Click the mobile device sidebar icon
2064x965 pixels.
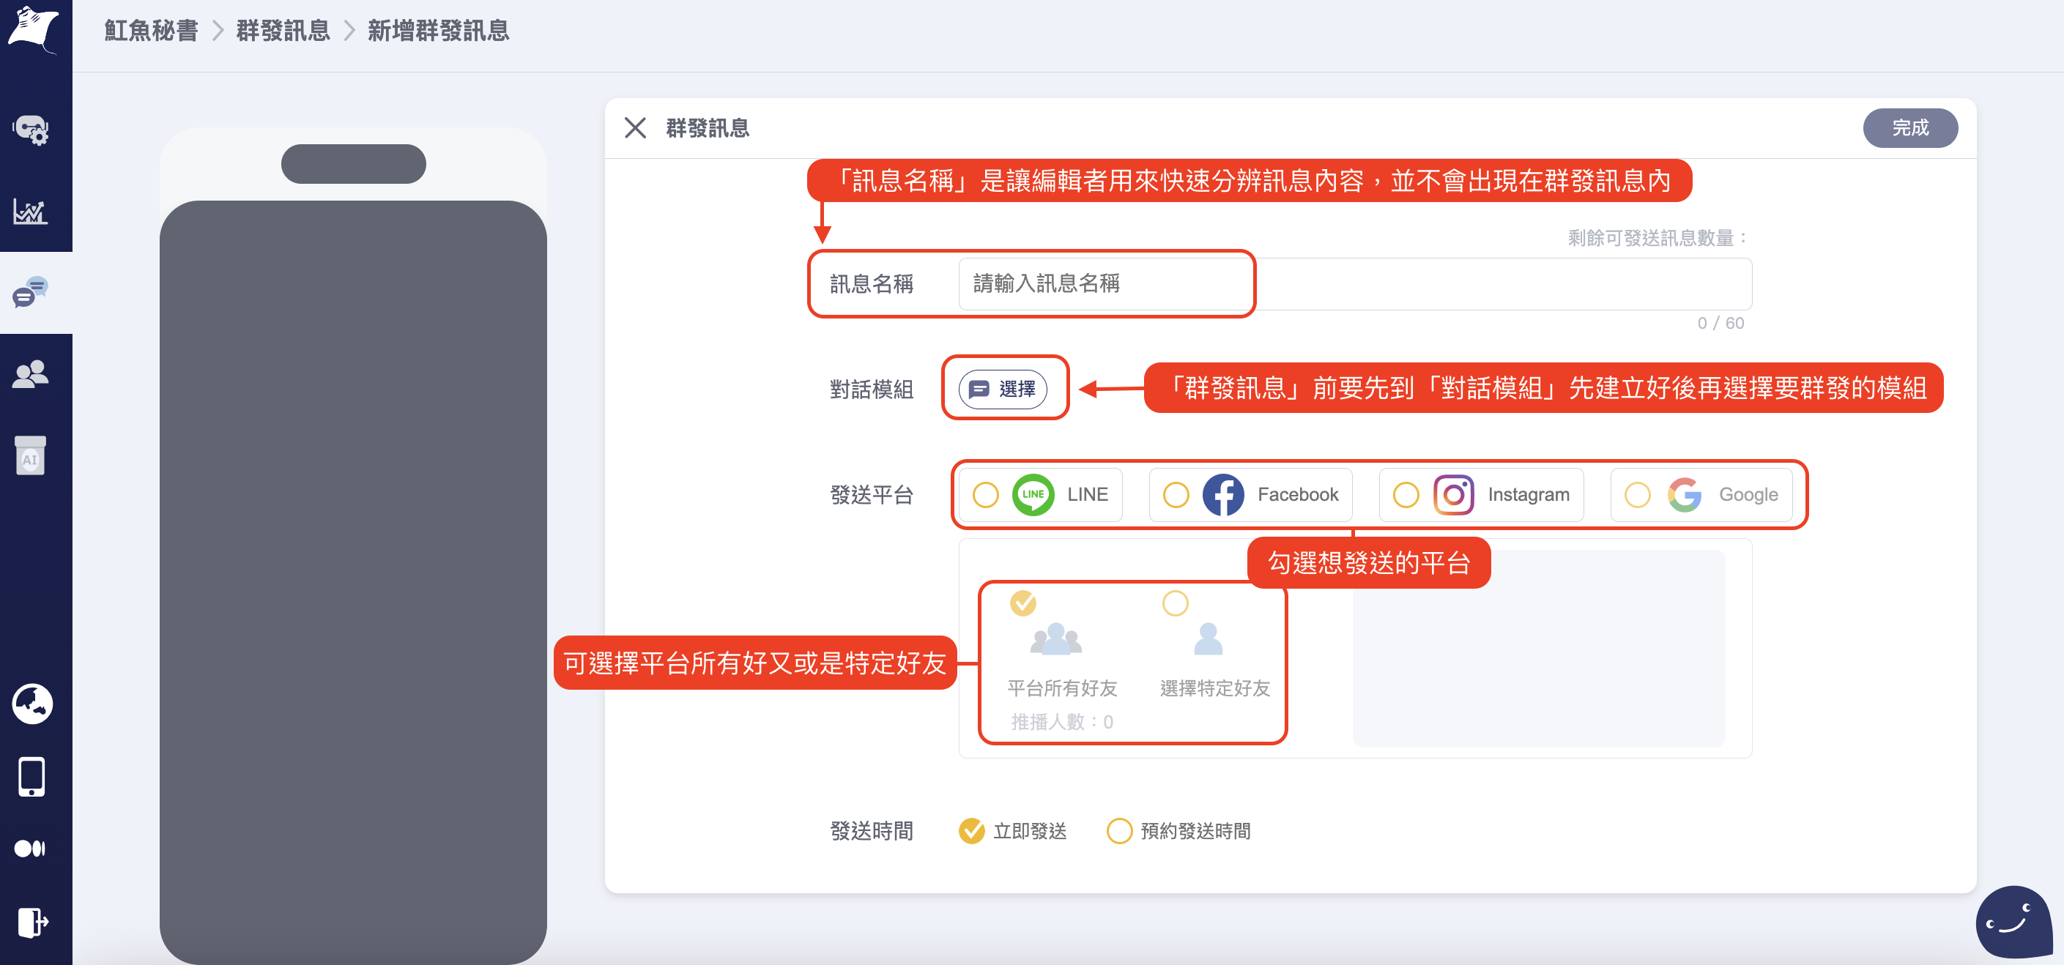pos(31,776)
